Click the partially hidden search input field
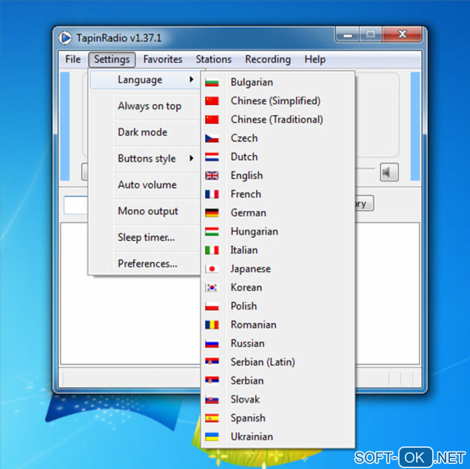The width and height of the screenshot is (470, 469). coord(76,205)
